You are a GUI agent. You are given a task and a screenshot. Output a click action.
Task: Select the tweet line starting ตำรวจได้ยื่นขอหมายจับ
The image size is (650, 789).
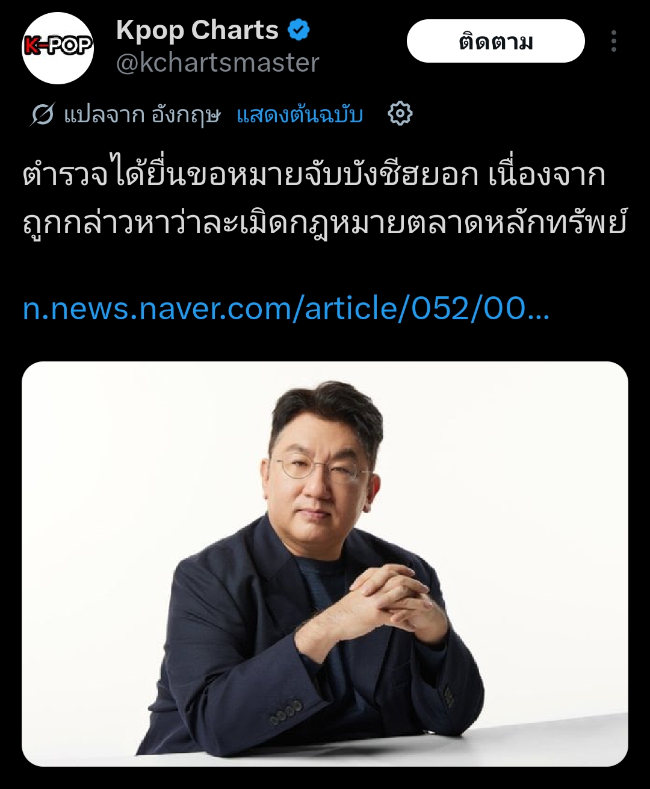coord(314,175)
